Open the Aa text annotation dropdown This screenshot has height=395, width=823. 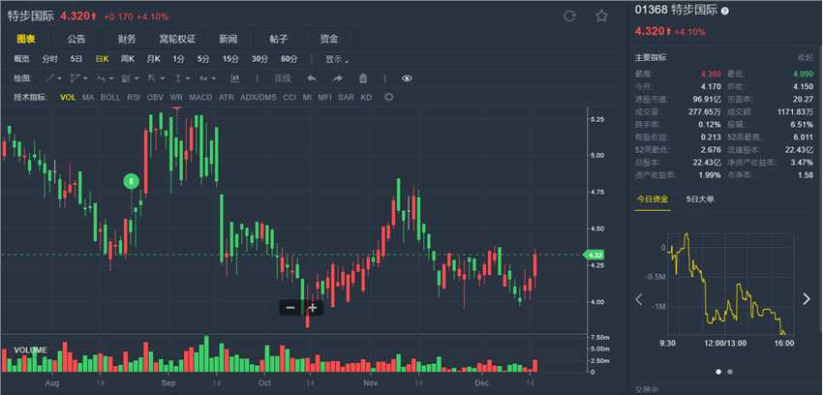[x=207, y=78]
